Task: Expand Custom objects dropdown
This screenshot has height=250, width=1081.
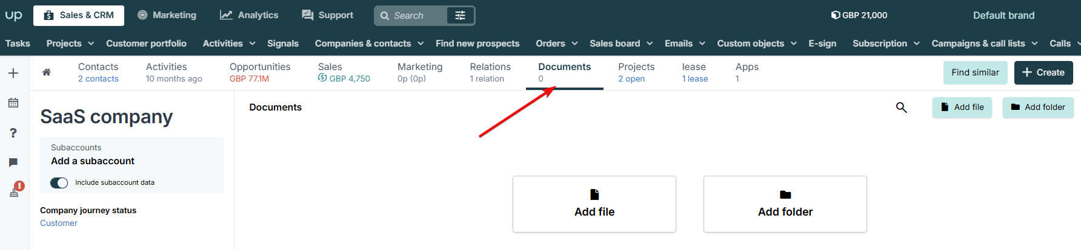Action: (756, 43)
